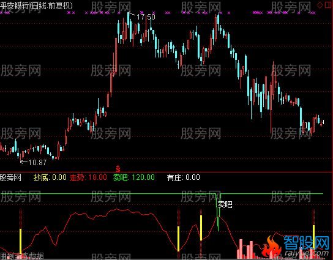Click the 有庄: 0.00 indicator value

pyautogui.click(x=184, y=177)
